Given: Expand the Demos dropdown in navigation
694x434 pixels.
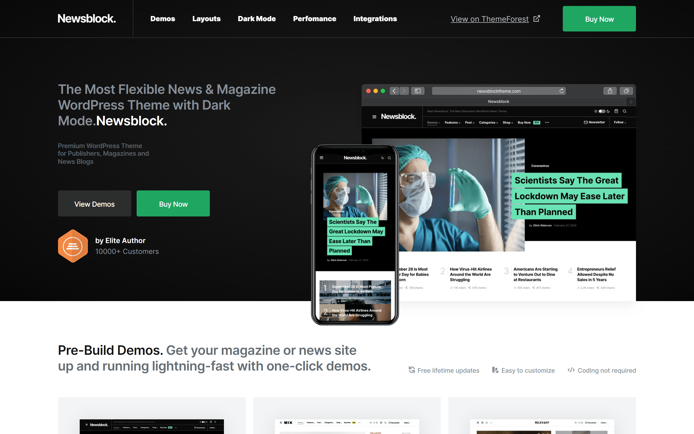Looking at the screenshot, I should tap(163, 19).
